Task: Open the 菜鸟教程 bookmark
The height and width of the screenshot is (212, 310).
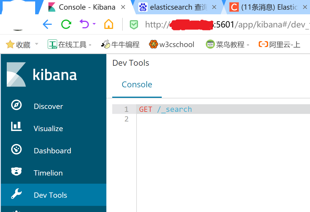Action: (228, 44)
